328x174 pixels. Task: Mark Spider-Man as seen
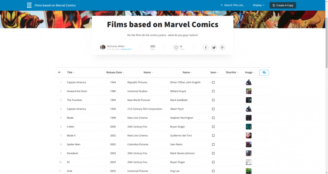click(x=213, y=144)
